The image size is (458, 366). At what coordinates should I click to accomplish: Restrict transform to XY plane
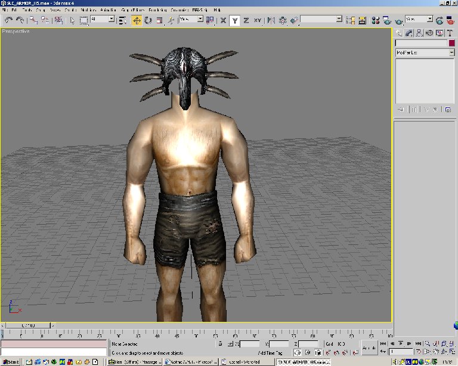tap(258, 20)
